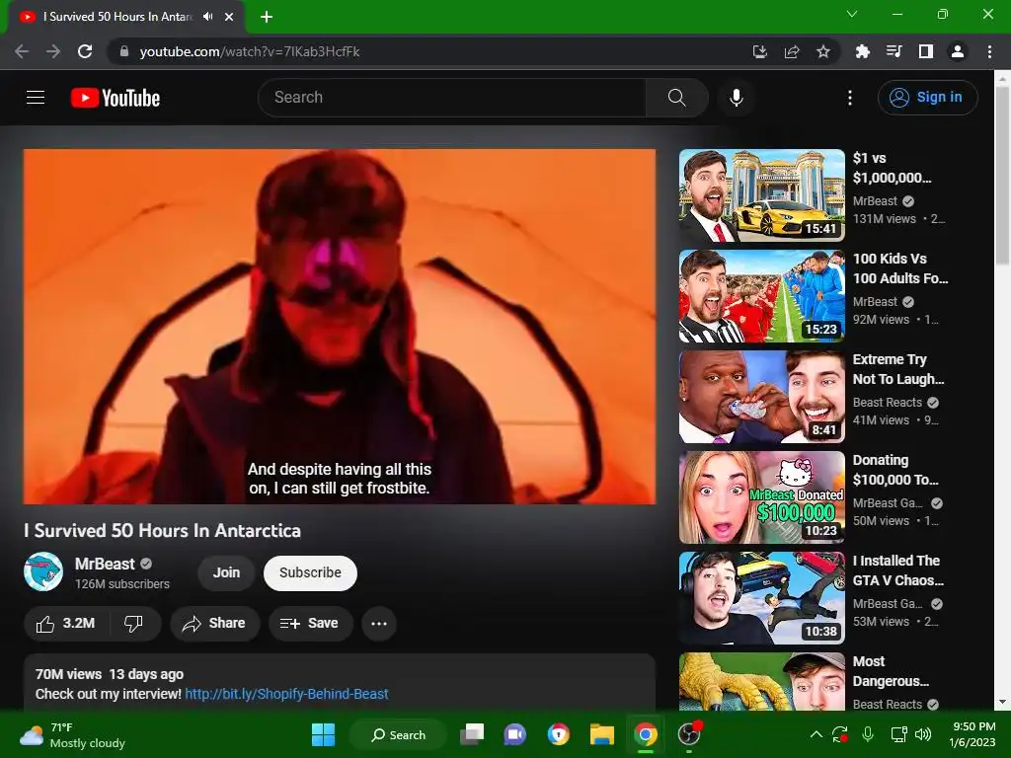View site information lock icon
The image size is (1011, 758).
click(x=124, y=51)
